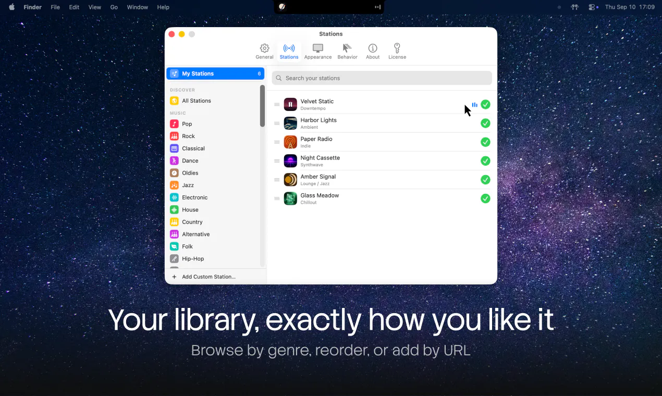Select the Stations tab in the toolbar
This screenshot has width=662, height=396.
[289, 51]
